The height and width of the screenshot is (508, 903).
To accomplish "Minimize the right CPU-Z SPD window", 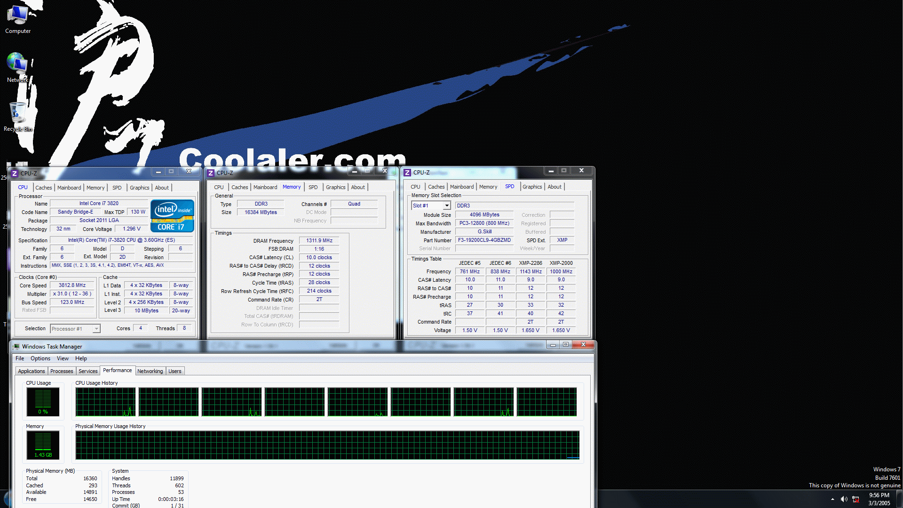I will click(x=551, y=171).
